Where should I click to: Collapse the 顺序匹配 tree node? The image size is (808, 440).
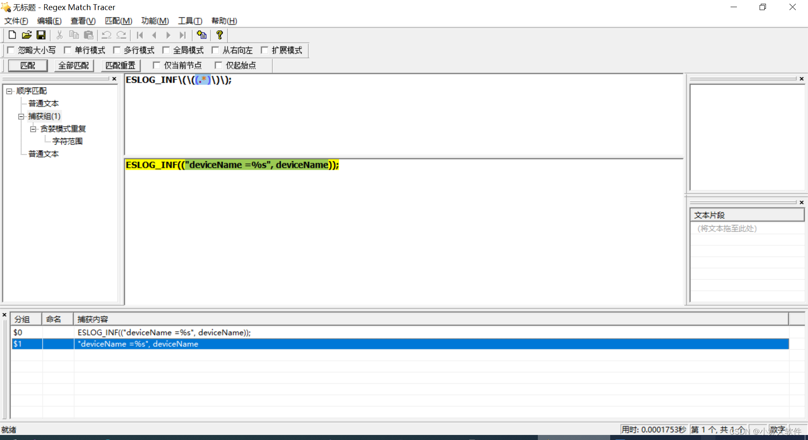coord(9,91)
